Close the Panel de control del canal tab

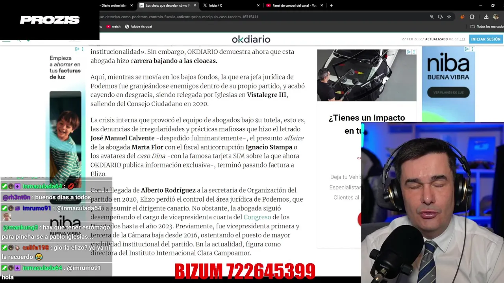coord(322,6)
